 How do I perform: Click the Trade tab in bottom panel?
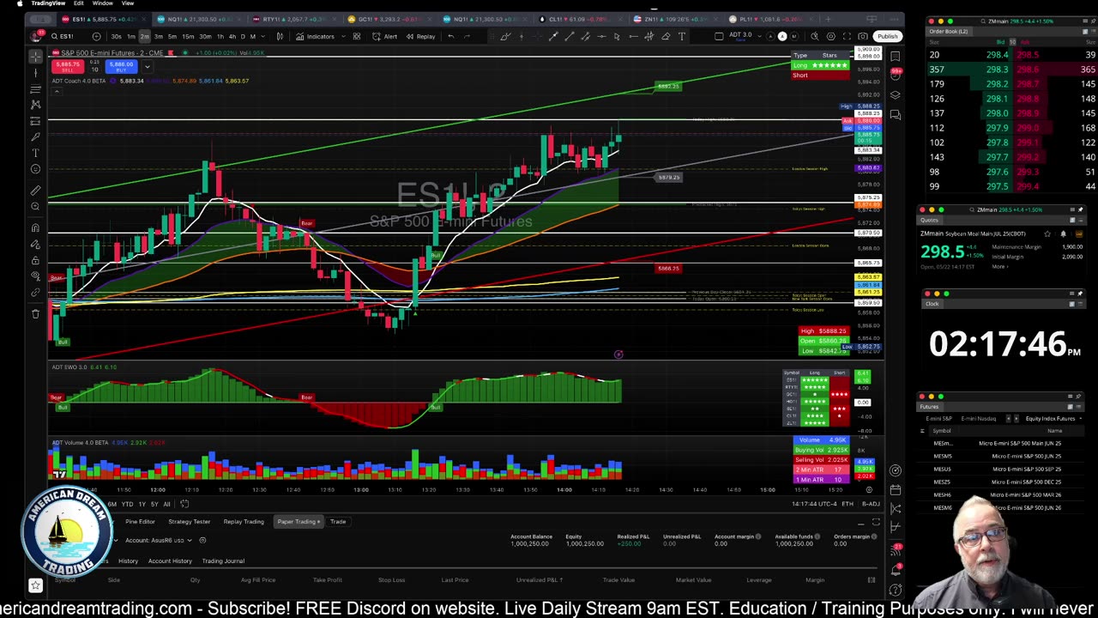(x=338, y=521)
